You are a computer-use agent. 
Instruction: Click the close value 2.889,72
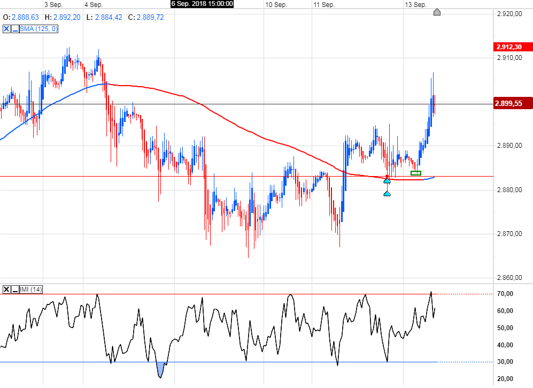pyautogui.click(x=150, y=17)
